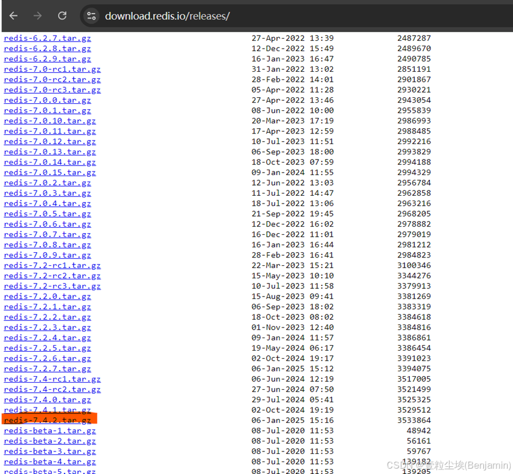This screenshot has height=474, width=513.
Task: Download redis-7.2.7.tar.gz
Action: point(47,369)
